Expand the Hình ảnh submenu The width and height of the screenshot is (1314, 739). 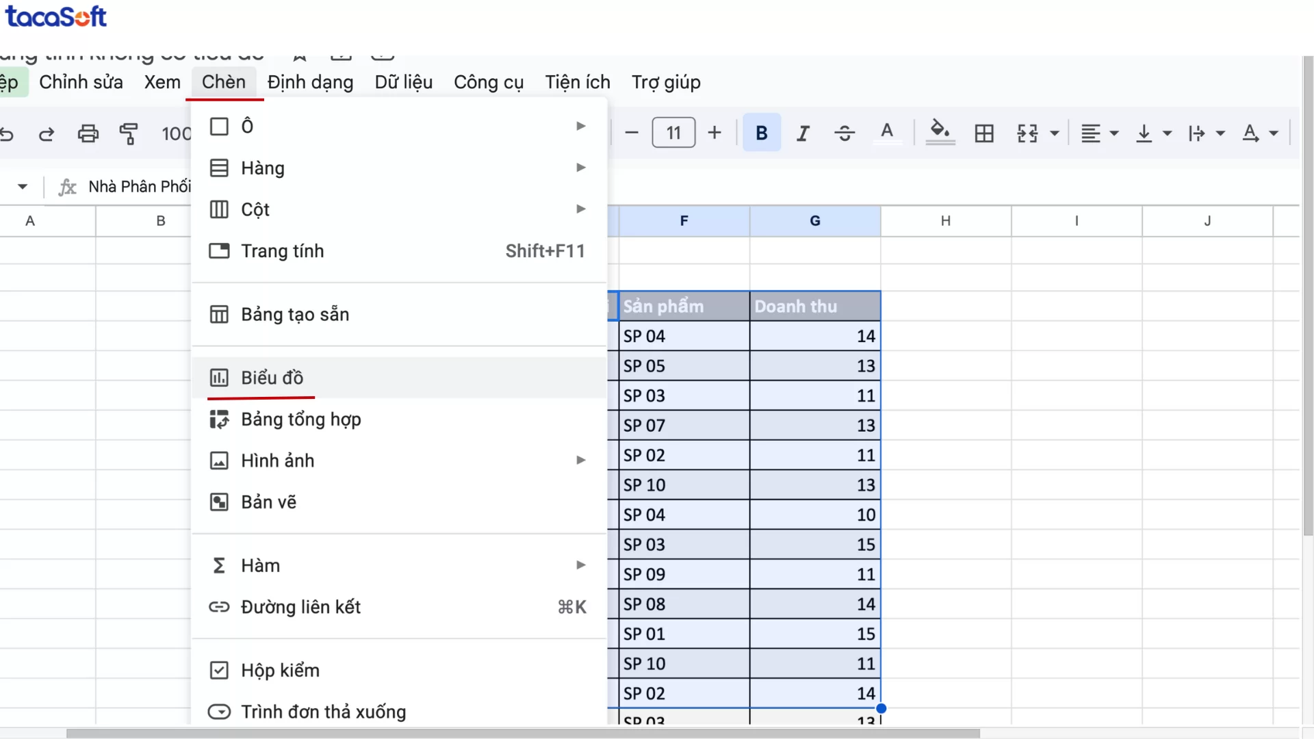581,460
